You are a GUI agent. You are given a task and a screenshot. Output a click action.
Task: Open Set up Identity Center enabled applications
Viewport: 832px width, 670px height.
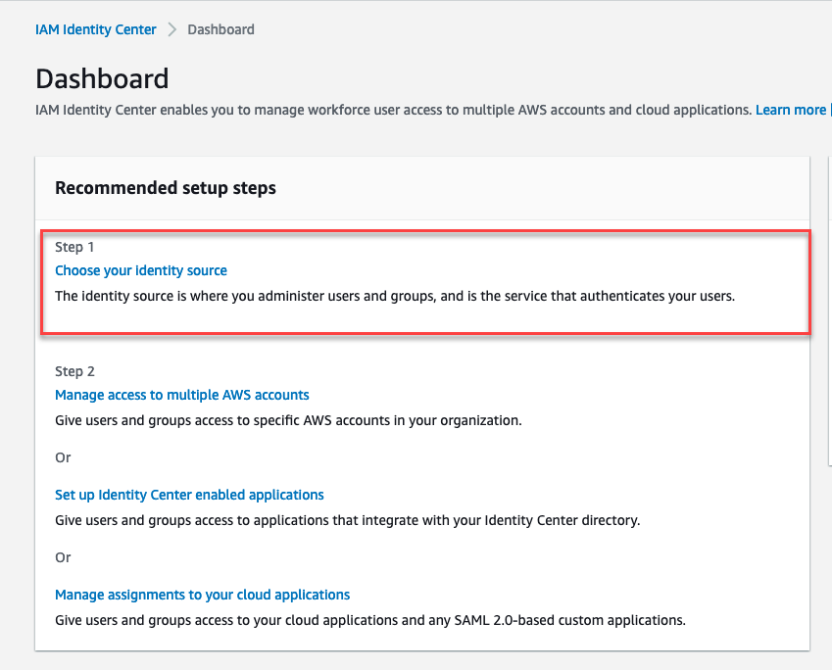189,495
